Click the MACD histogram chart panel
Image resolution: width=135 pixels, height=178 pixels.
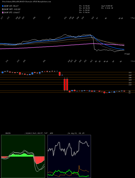(x=23, y=156)
